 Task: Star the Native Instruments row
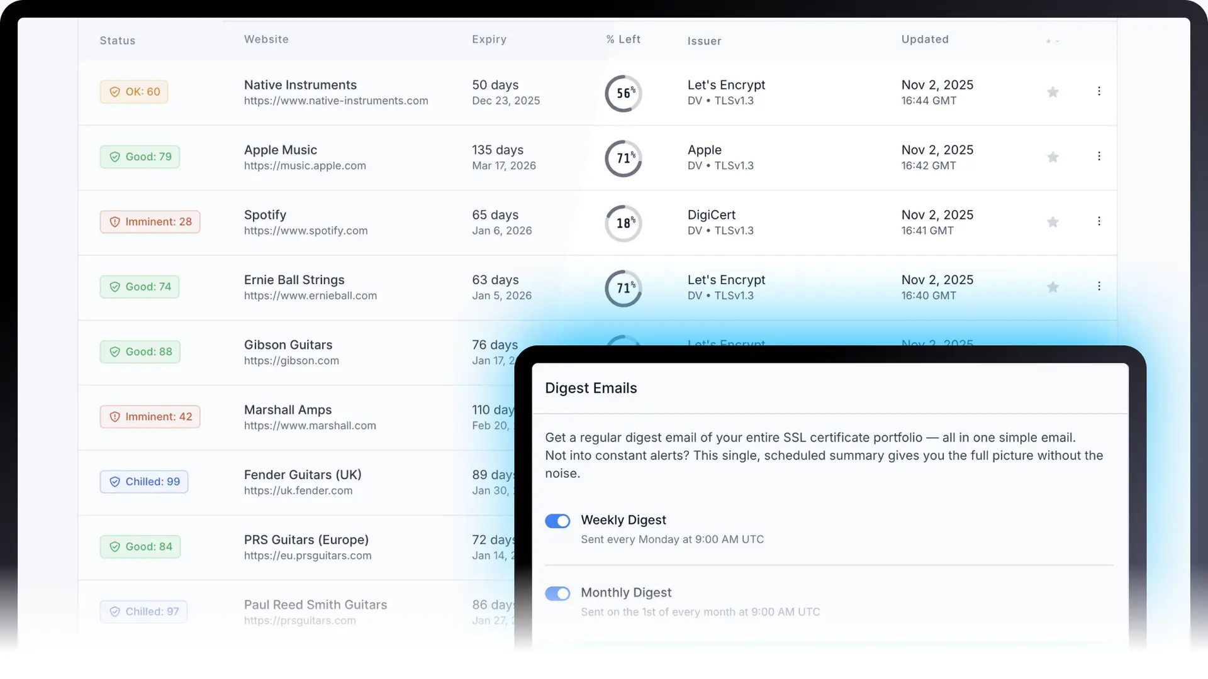pyautogui.click(x=1053, y=92)
